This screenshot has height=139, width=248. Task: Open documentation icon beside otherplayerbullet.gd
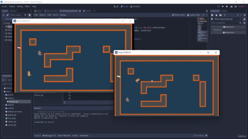[x=245, y=19]
